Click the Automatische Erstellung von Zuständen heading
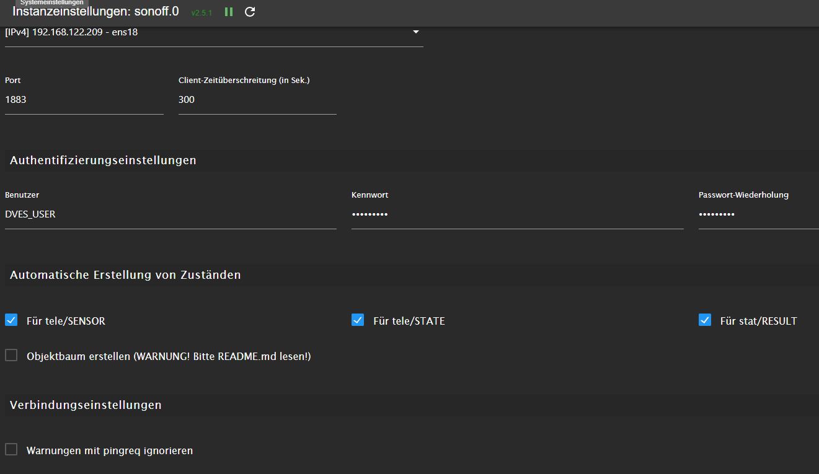819x474 pixels. click(x=125, y=274)
